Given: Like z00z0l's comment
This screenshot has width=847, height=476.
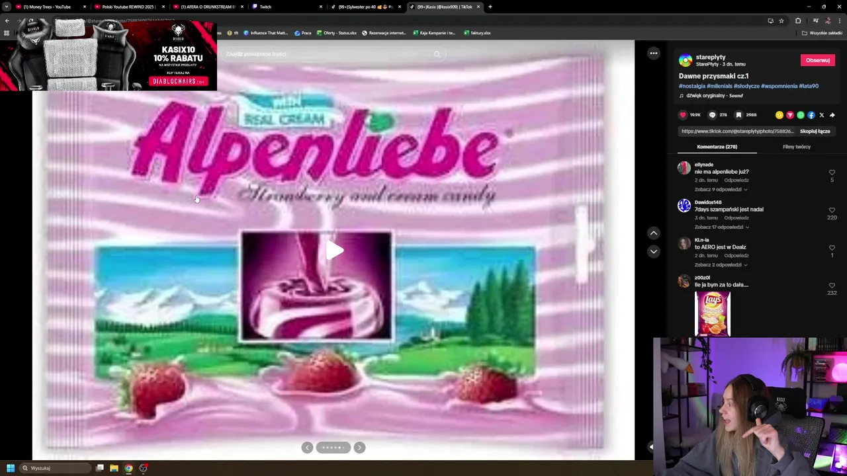Looking at the screenshot, I should point(832,286).
